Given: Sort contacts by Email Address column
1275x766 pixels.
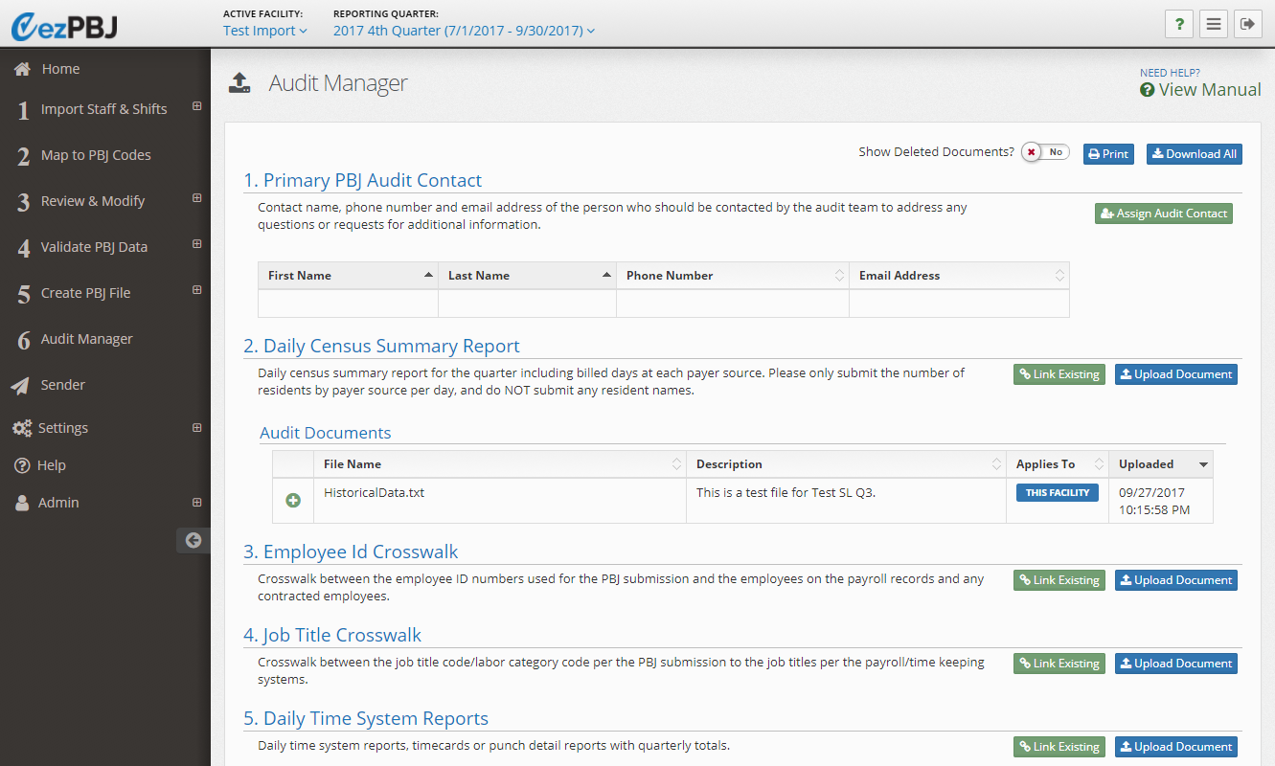Looking at the screenshot, I should [x=959, y=276].
